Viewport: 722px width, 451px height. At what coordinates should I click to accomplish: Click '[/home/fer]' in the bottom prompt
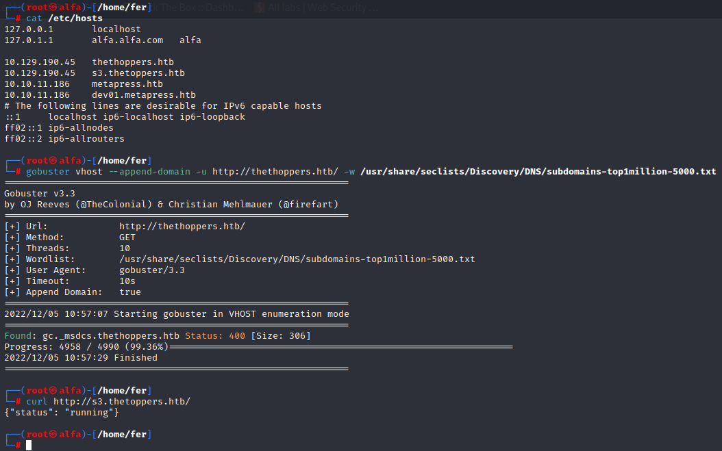(x=122, y=435)
